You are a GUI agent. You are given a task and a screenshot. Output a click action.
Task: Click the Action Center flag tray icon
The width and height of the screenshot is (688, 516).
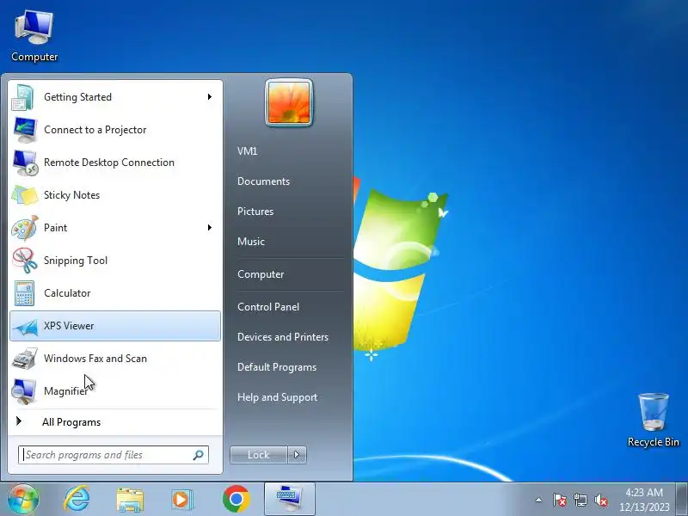560,500
